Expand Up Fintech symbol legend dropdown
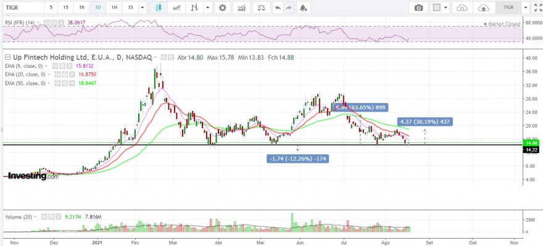This screenshot has width=543, height=246. [155, 57]
